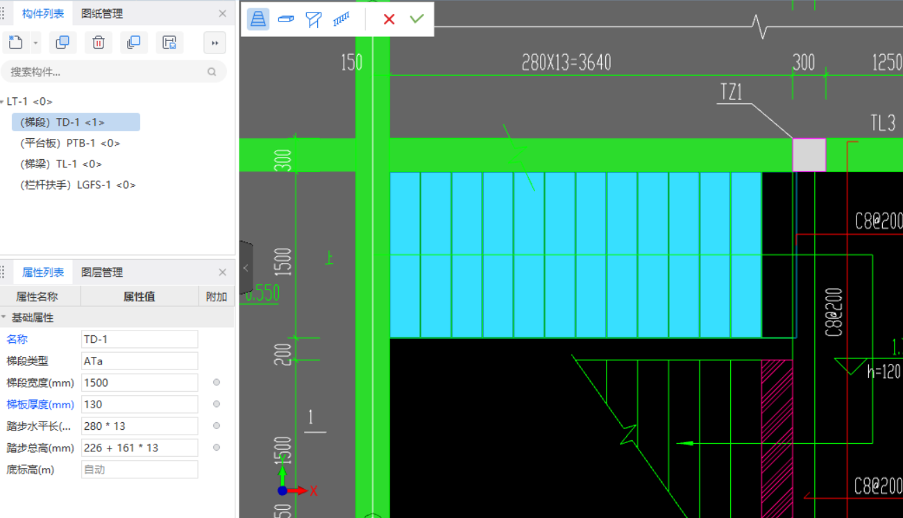This screenshot has height=518, width=903.
Task: Switch to the 图纸管理 tab
Action: [x=102, y=14]
